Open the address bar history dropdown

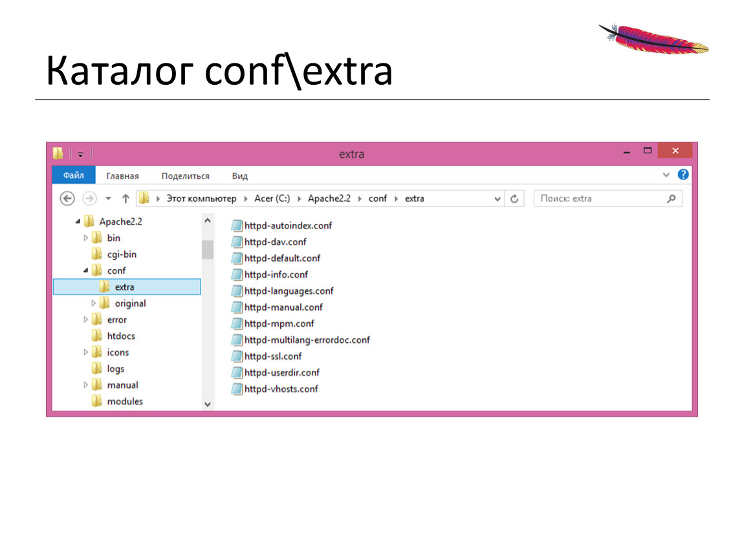click(498, 199)
